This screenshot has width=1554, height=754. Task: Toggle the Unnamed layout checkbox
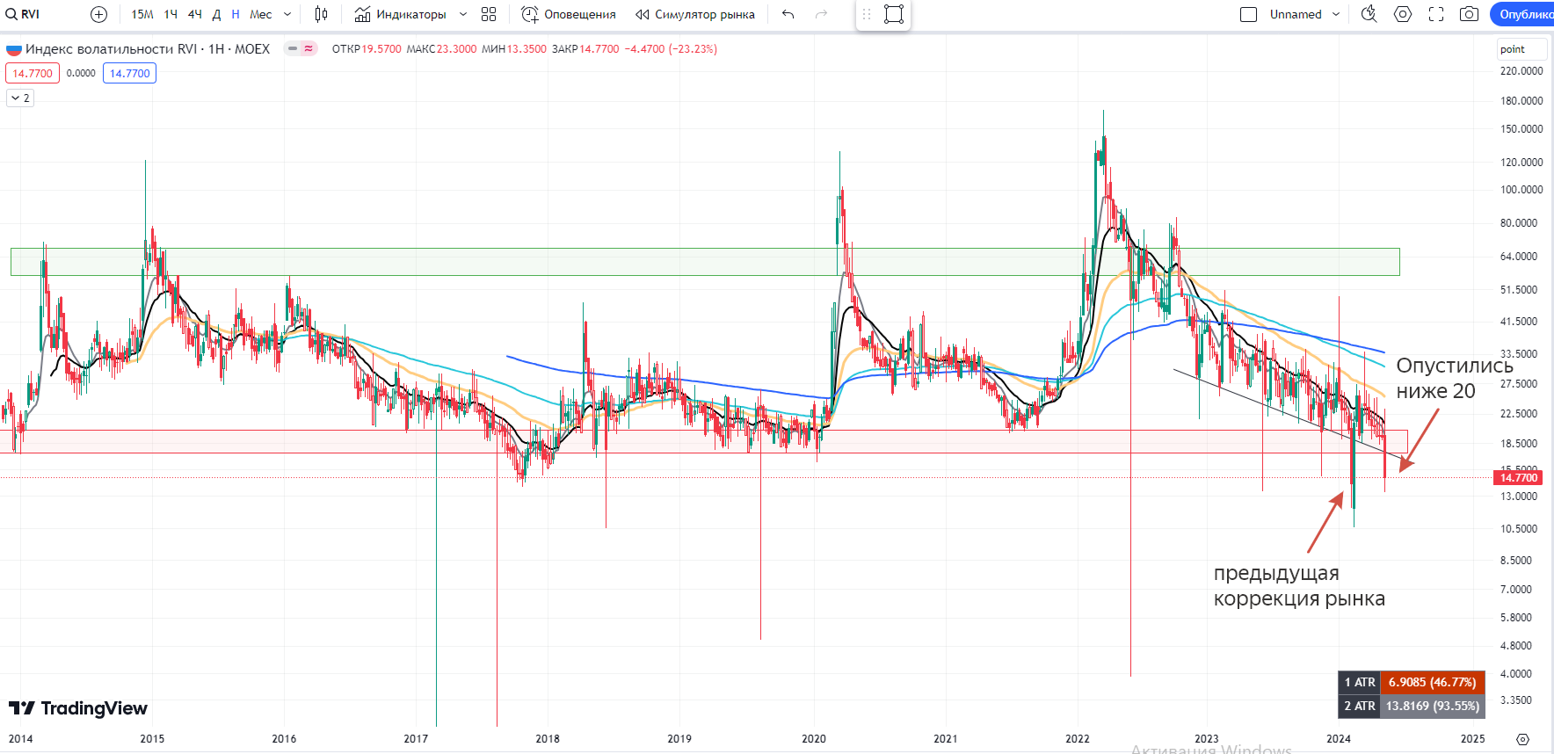1248,14
